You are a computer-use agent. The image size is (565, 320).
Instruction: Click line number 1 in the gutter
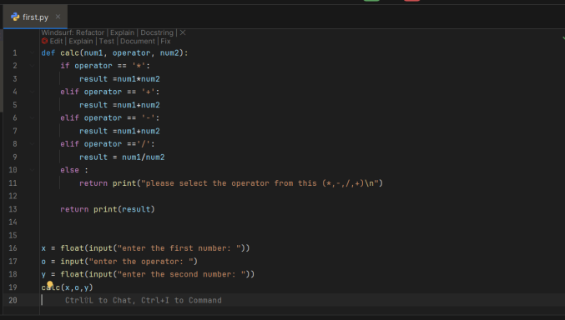15,52
